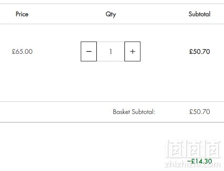
Task: Click the divider line beneath the column headers
Action: [112, 24]
